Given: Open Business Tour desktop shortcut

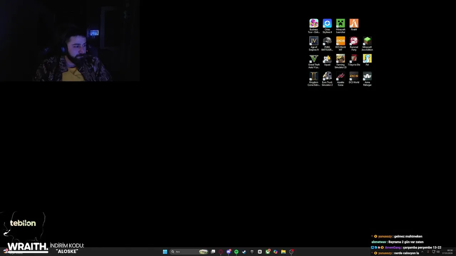Looking at the screenshot, I should coord(314,26).
